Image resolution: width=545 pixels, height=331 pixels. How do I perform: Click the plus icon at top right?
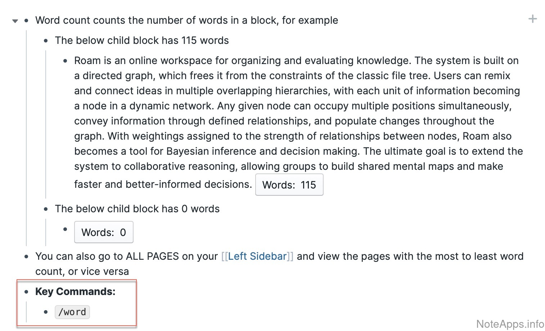click(532, 19)
